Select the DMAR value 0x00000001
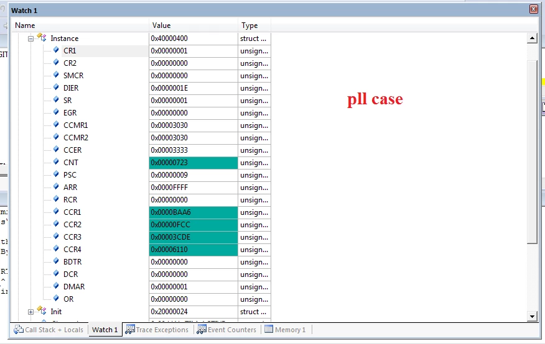The height and width of the screenshot is (344, 545). pos(193,287)
